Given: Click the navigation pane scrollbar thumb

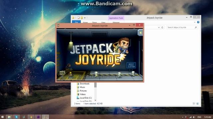Looking at the screenshot, I should click(96, 85).
